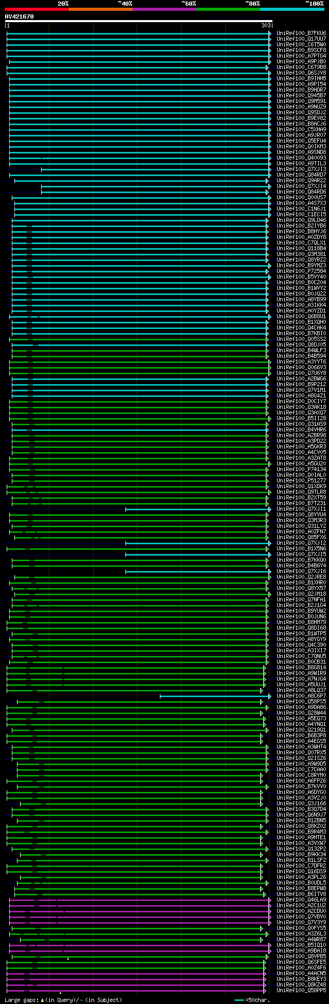Open hit UniRef100_Q9LD46
Viewport: 329px width, 1004px height.
[301, 220]
